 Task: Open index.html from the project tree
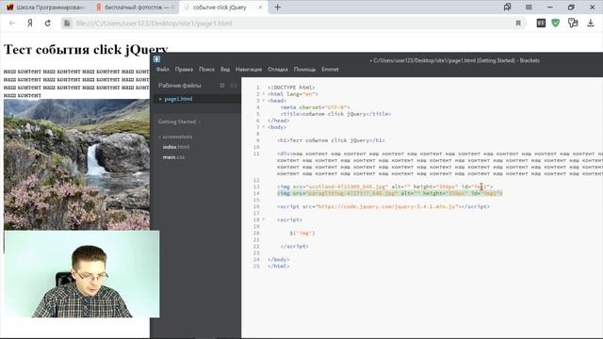176,147
